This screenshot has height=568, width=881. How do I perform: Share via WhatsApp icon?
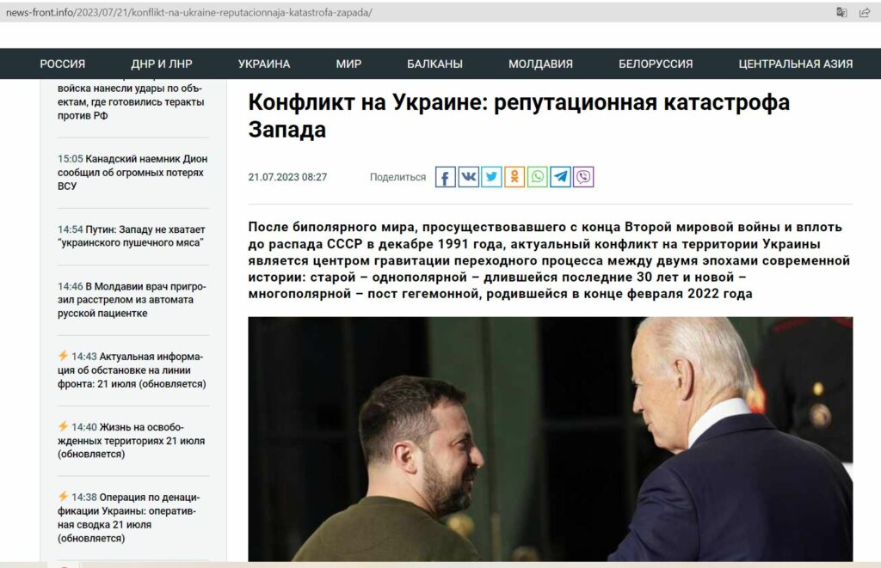click(538, 177)
